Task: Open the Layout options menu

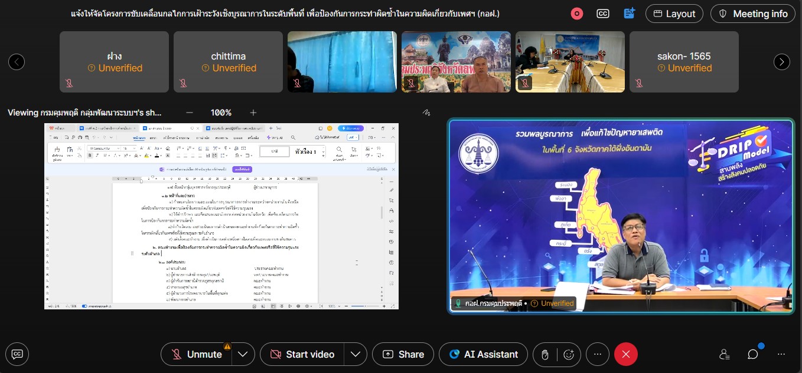Action: 674,14
